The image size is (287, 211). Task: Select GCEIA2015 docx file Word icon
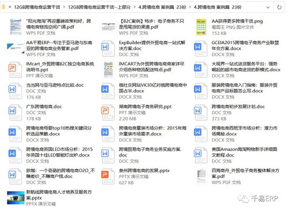coord(201,48)
